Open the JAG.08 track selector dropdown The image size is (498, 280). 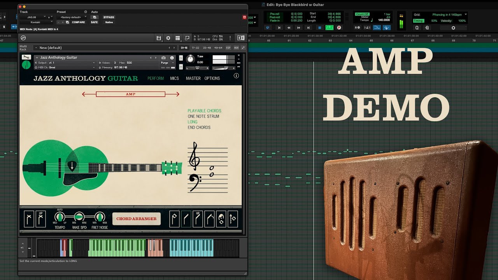pyautogui.click(x=33, y=17)
